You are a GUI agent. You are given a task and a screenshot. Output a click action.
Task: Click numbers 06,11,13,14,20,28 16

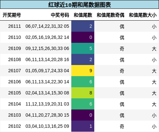[x=47, y=59]
